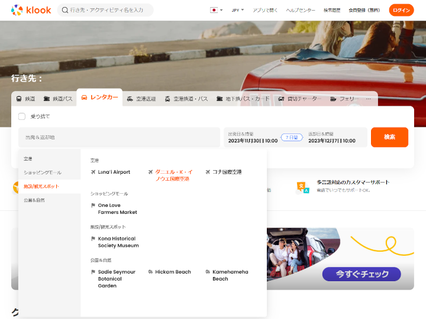Expand more transport tabs with ellipsis
This screenshot has width=426, height=319.
click(369, 99)
